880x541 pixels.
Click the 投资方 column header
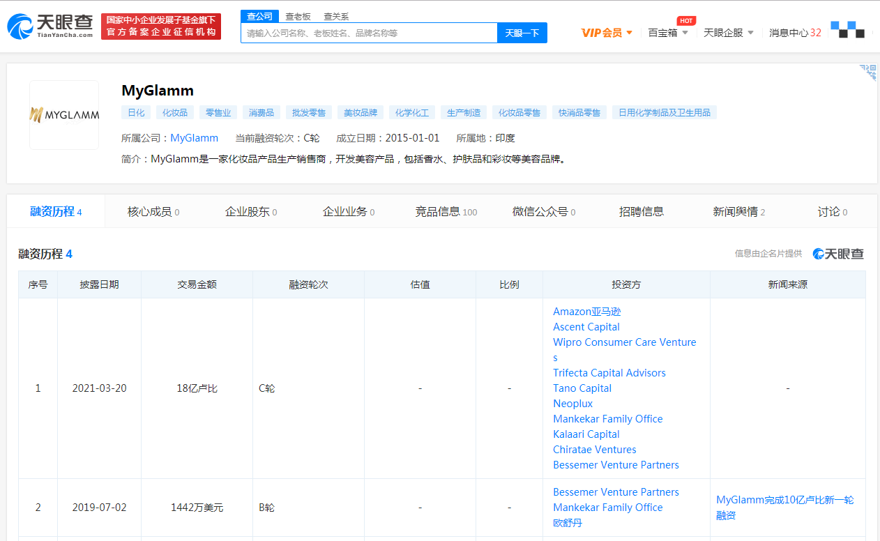coord(626,284)
